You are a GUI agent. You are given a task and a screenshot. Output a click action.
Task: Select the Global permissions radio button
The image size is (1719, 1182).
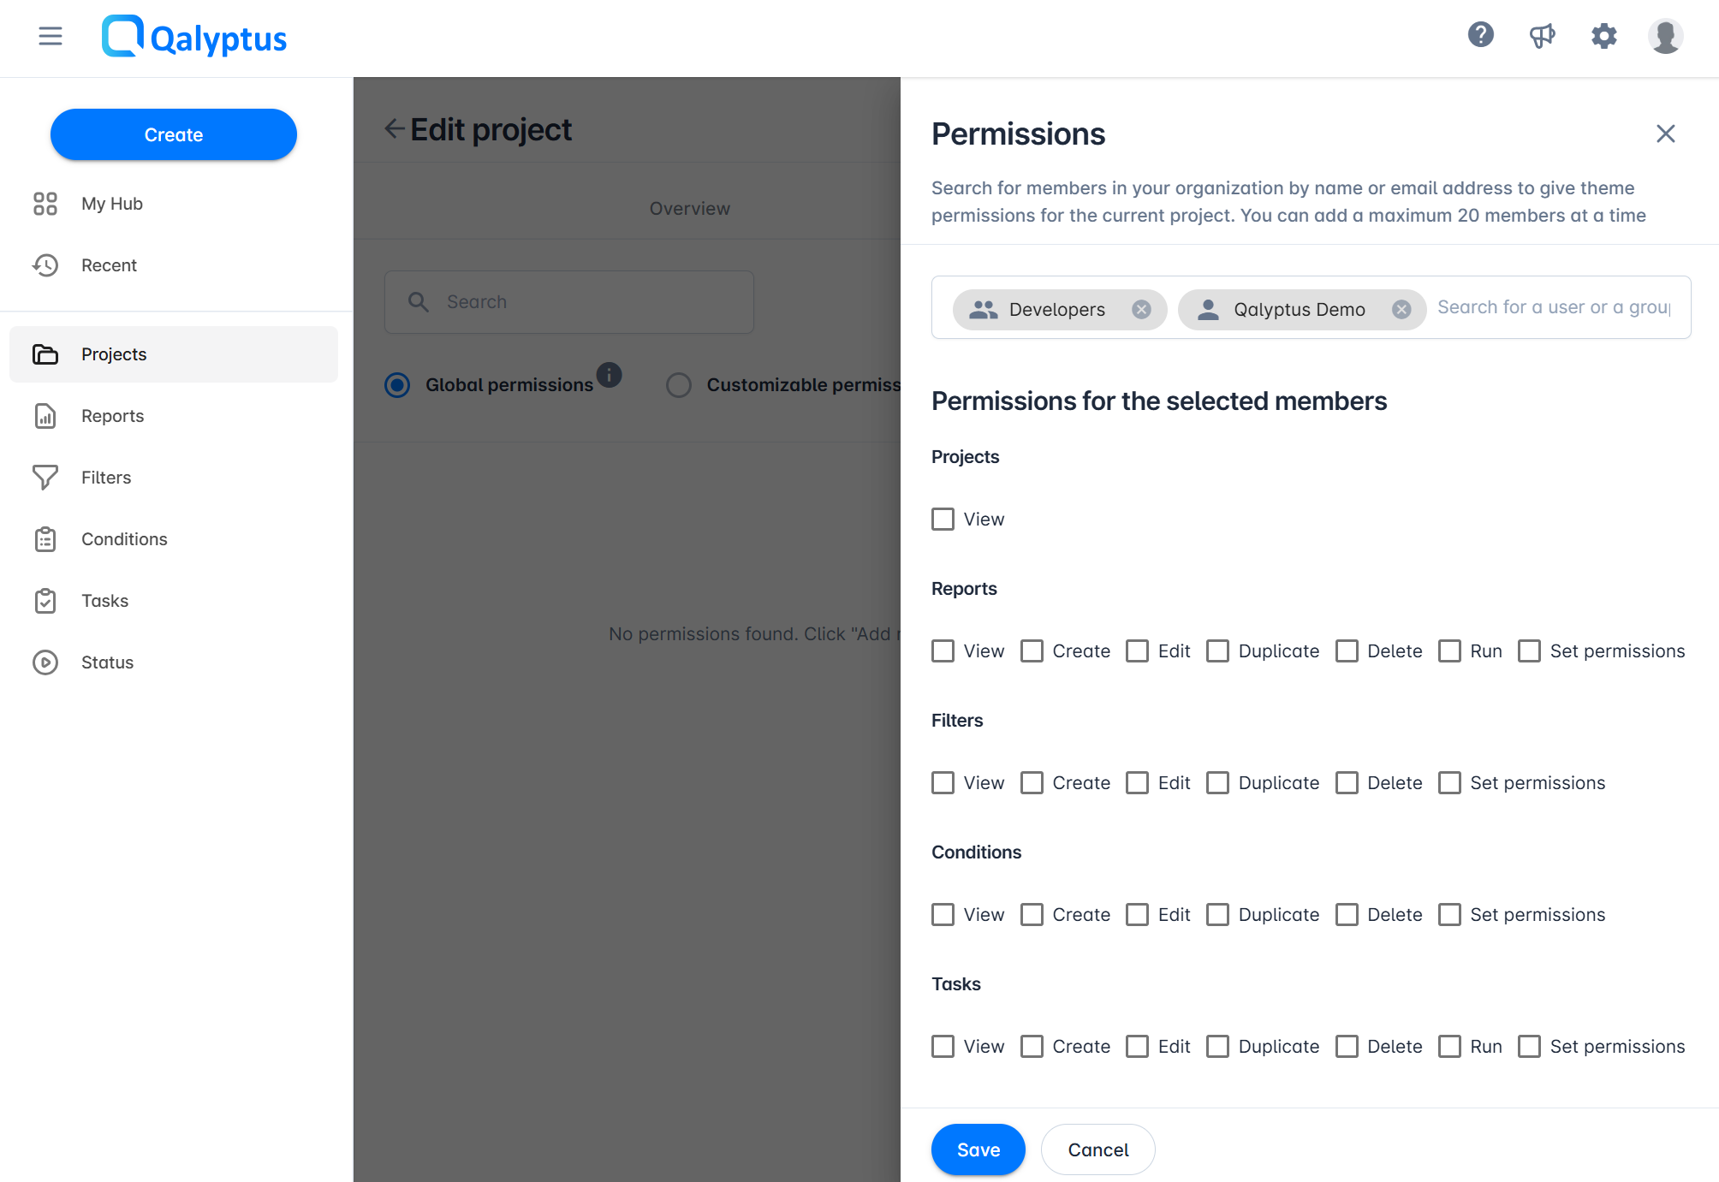pyautogui.click(x=397, y=385)
